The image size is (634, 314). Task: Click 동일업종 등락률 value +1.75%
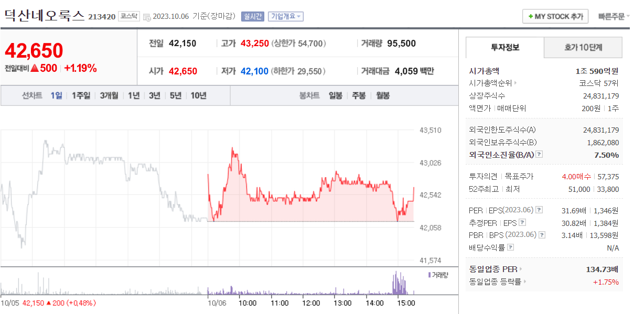(606, 282)
